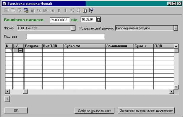Screen dimensions: 183x117
Task: Close the Банківска виписка window
Action: pyautogui.click(x=179, y=4)
